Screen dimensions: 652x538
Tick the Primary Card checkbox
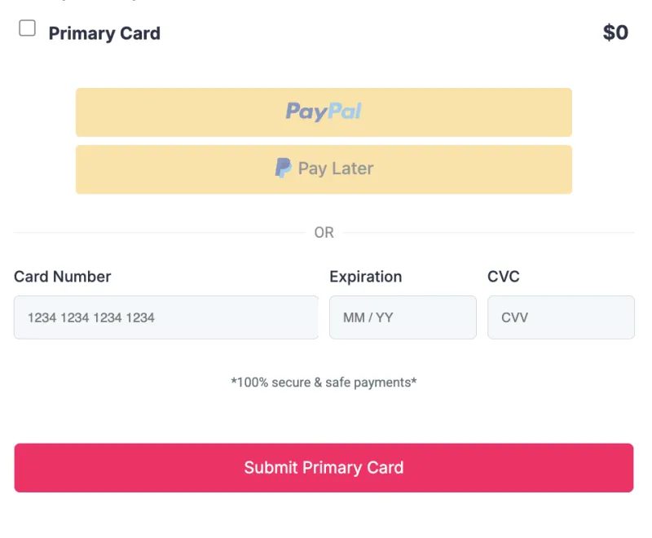28,28
